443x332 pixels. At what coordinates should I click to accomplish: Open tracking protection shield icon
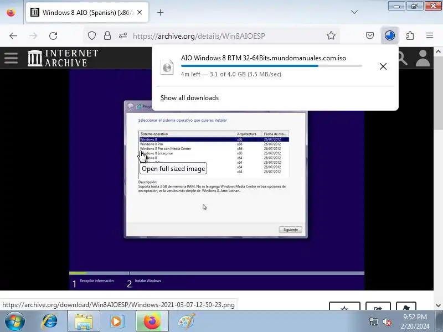(x=92, y=35)
